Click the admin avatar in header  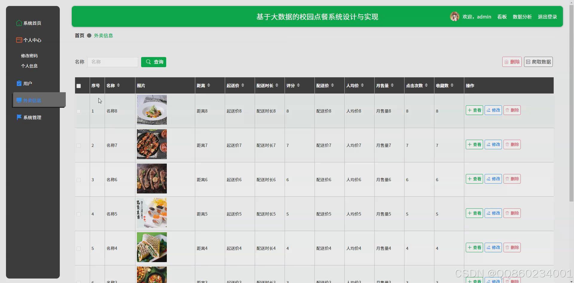[455, 17]
